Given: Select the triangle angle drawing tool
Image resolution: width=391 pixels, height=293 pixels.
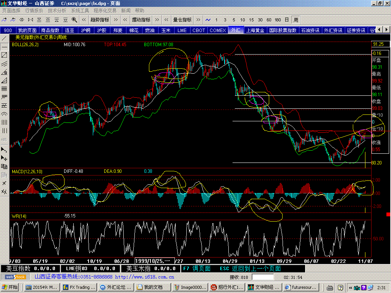Looking at the screenshot, I should (4, 80).
